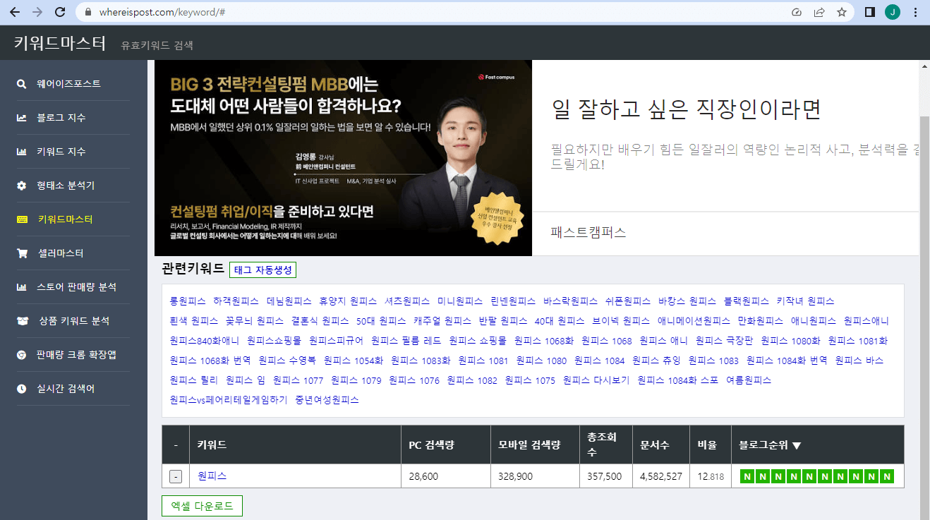The width and height of the screenshot is (930, 520).
Task: Collapse 원피스 row with minus button
Action: point(176,477)
